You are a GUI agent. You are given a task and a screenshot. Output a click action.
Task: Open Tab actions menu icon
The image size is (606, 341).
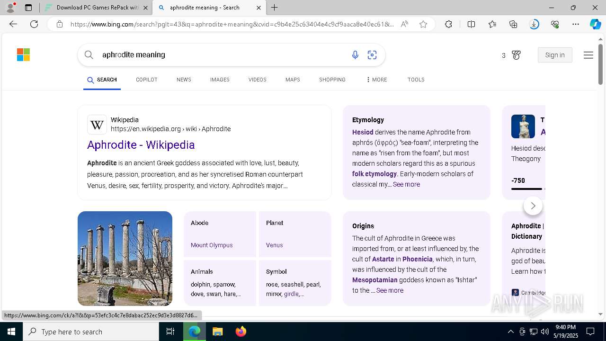[28, 8]
